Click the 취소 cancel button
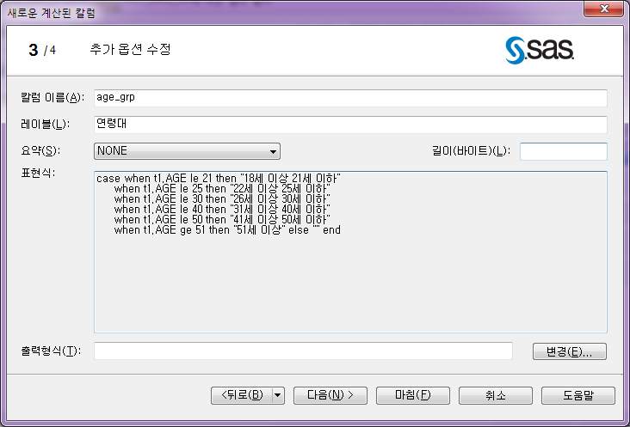The width and height of the screenshot is (630, 427). 496,395
